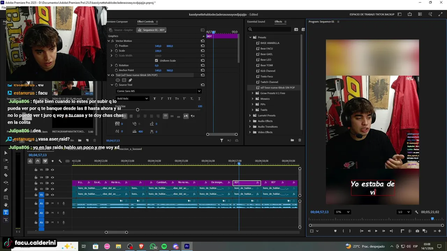Select the Selection tool arrow

[x=6, y=153]
